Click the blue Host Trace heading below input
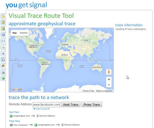 [14, 112]
